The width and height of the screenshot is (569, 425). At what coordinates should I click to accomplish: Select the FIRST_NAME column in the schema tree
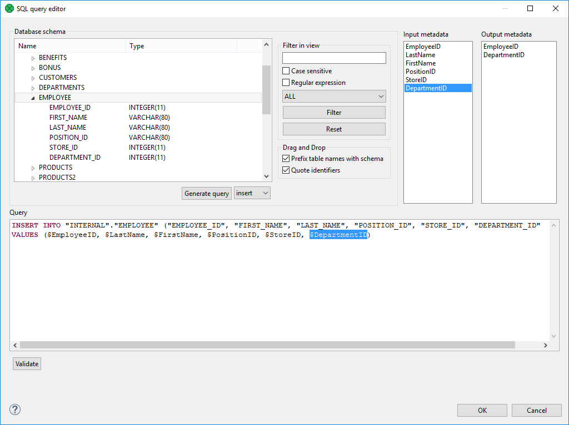pyautogui.click(x=68, y=117)
